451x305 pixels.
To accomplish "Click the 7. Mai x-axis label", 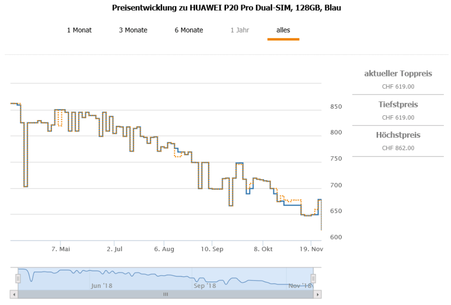I will coord(61,249).
